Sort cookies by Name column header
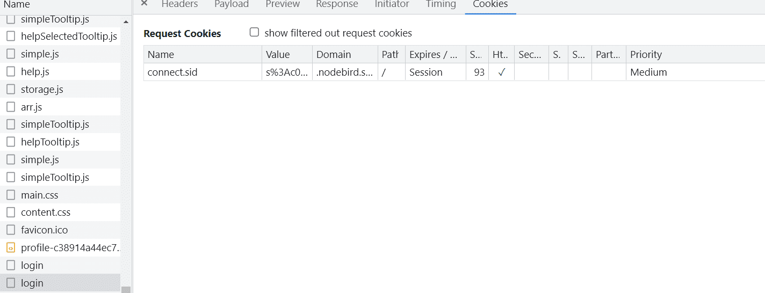Screen dimensions: 765x293 (203, 55)
